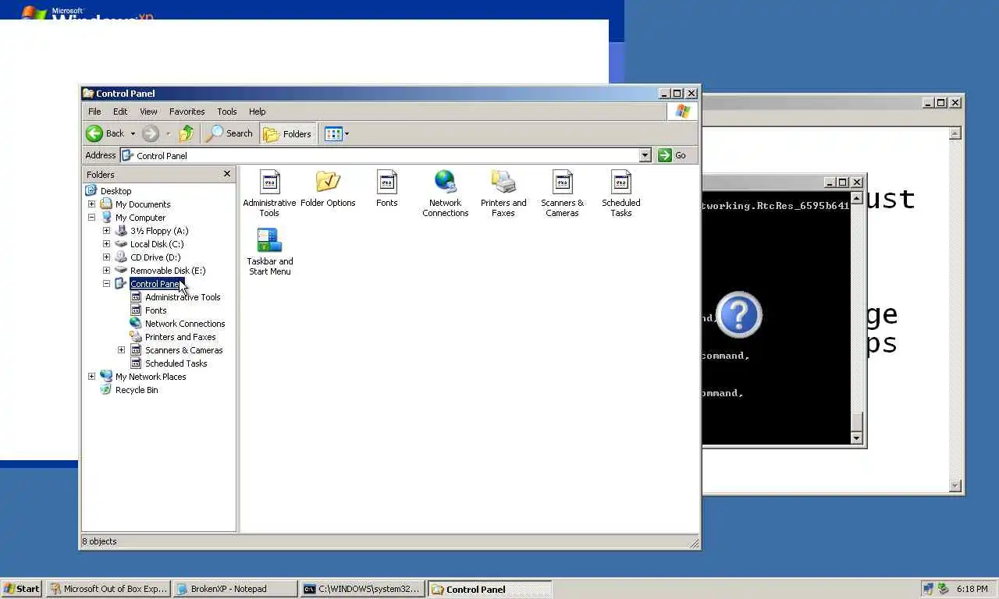Select CD Drive (D:) in the tree
The height and width of the screenshot is (599, 999).
pyautogui.click(x=155, y=257)
